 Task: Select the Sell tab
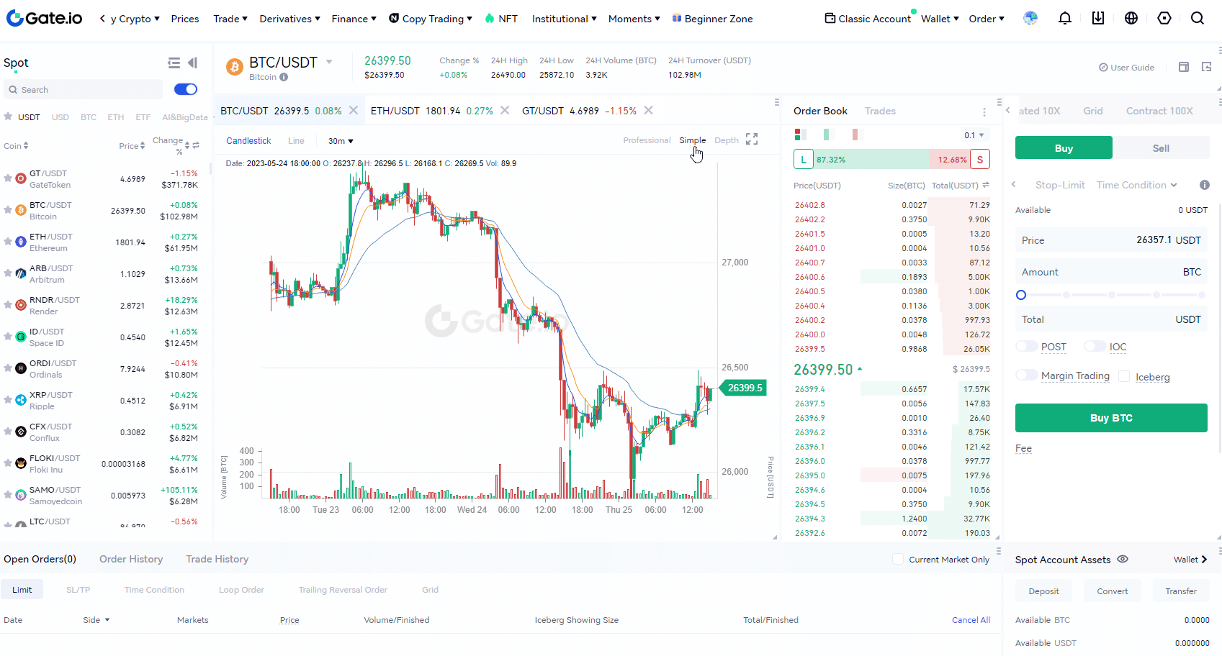pyautogui.click(x=1161, y=147)
